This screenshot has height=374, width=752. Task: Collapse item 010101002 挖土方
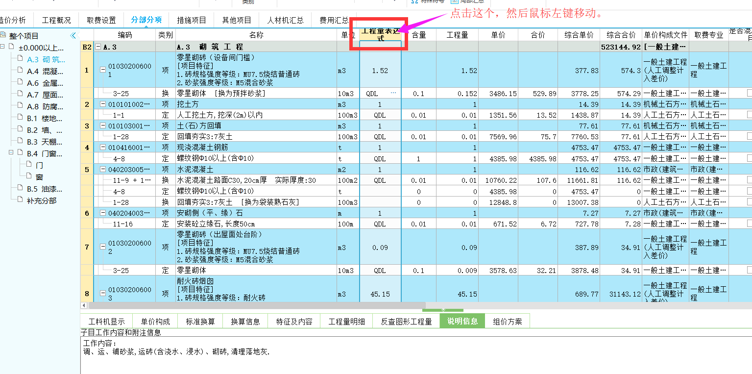click(103, 104)
